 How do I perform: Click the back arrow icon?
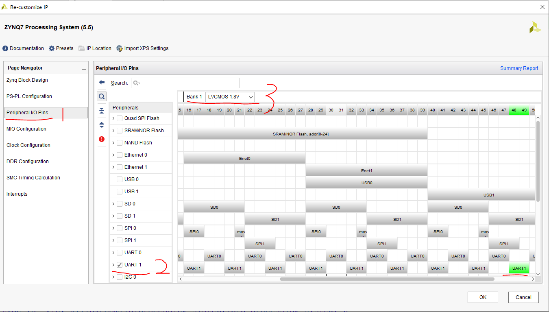click(102, 82)
